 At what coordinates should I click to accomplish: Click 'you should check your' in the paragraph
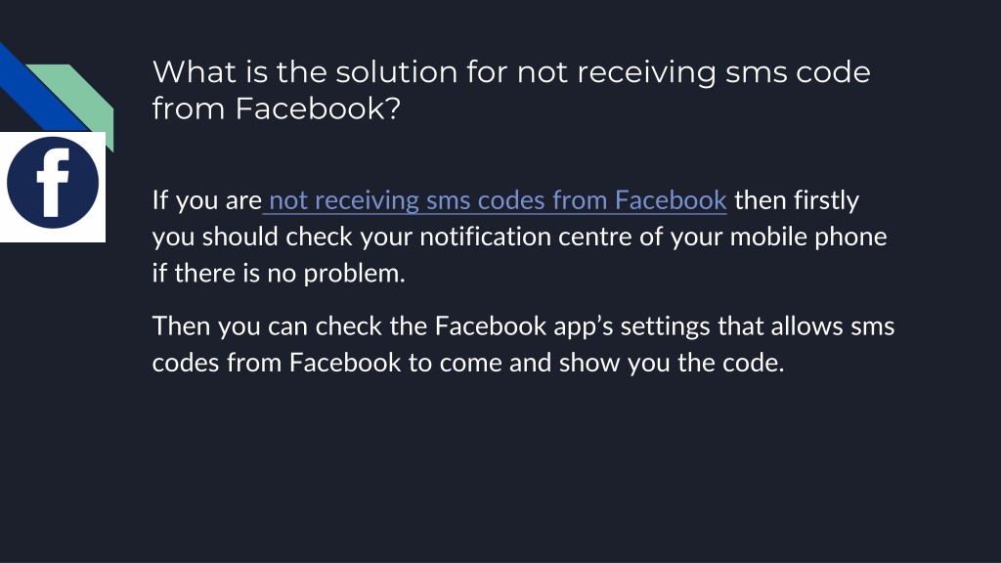(283, 237)
